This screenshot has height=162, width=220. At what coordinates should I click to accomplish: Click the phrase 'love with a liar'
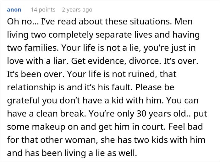[x=36, y=61]
